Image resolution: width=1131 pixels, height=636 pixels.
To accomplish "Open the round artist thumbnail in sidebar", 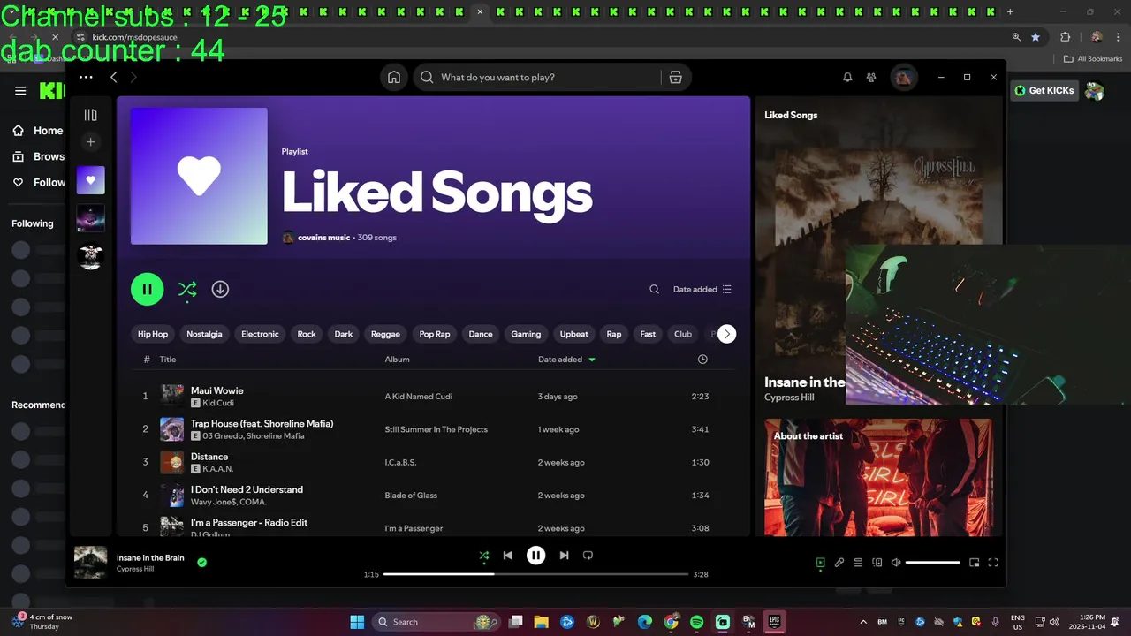I will click(90, 256).
